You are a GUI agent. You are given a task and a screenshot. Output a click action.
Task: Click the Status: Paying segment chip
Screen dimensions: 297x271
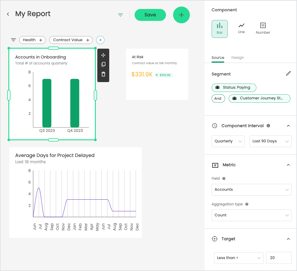coord(234,87)
